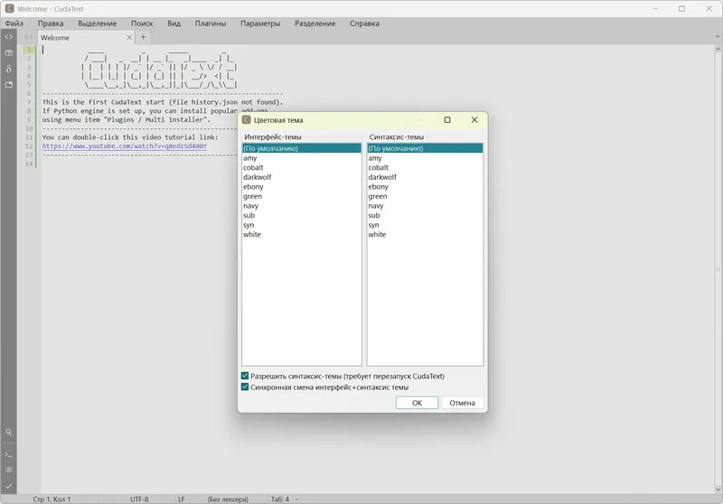Viewport: 723px width, 504px height.
Task: Close the Цветовая тема dialog
Action: (474, 120)
